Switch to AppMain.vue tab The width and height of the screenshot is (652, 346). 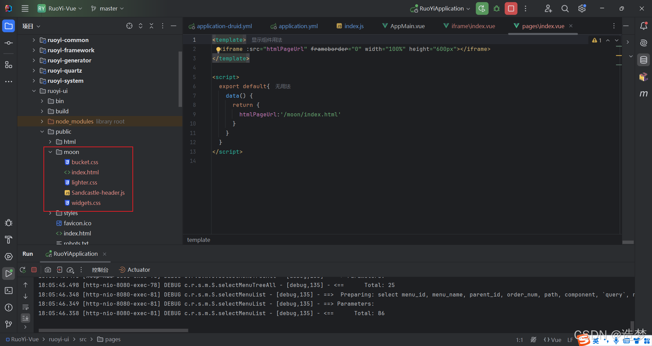click(x=403, y=26)
